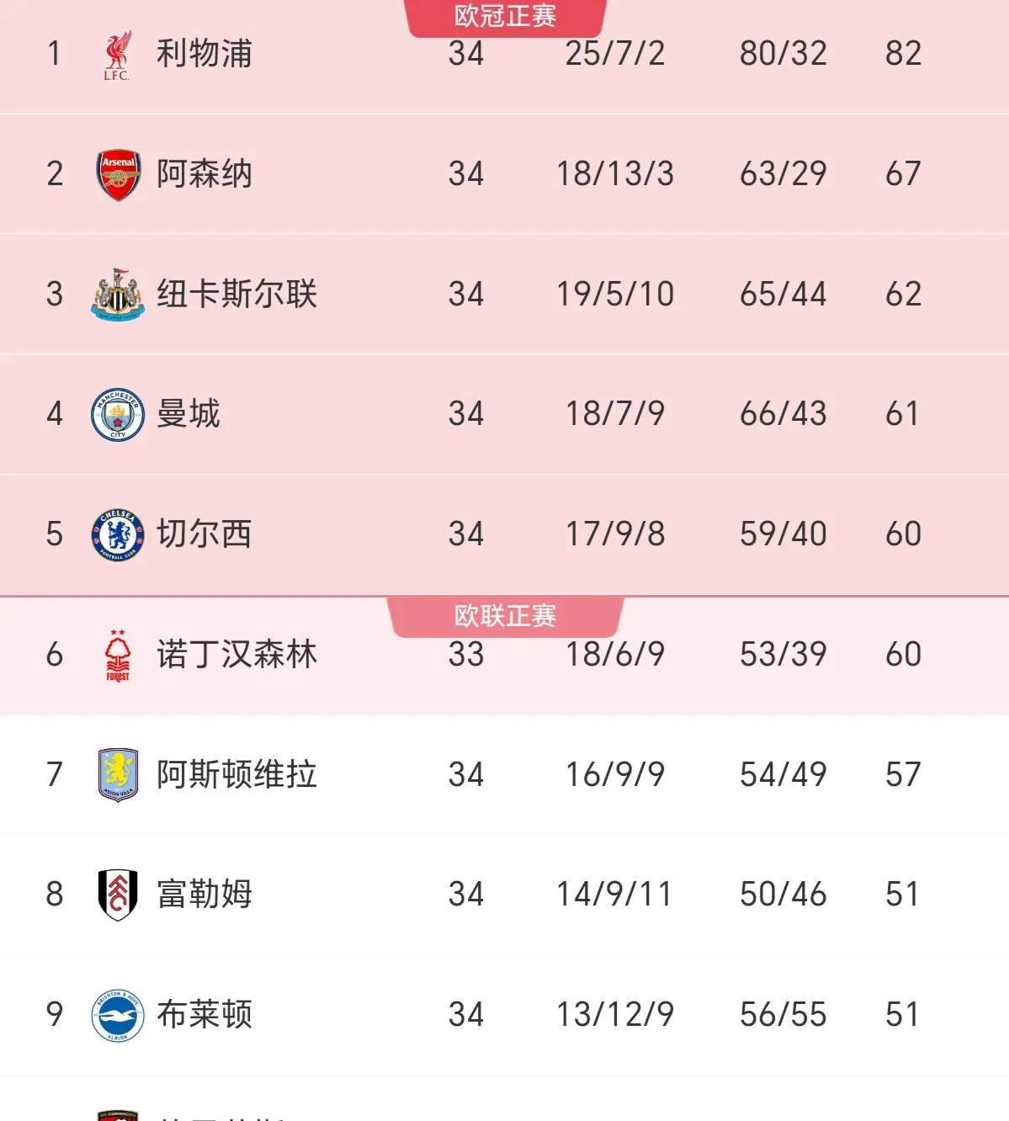The image size is (1009, 1121).
Task: Open team page for 利物浦
Action: click(x=204, y=54)
